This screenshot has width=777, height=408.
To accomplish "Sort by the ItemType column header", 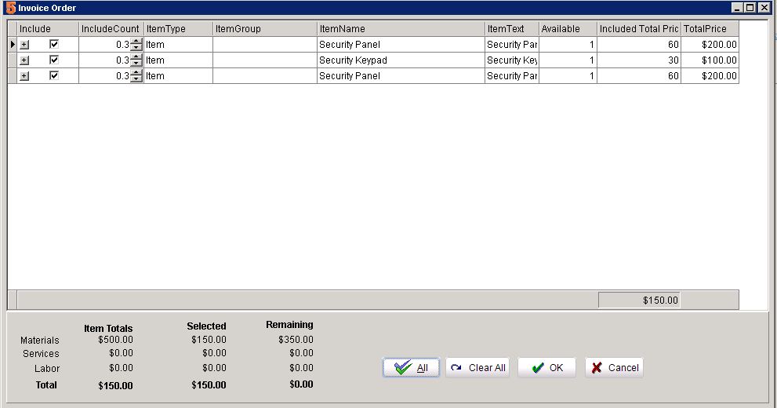I will (179, 29).
